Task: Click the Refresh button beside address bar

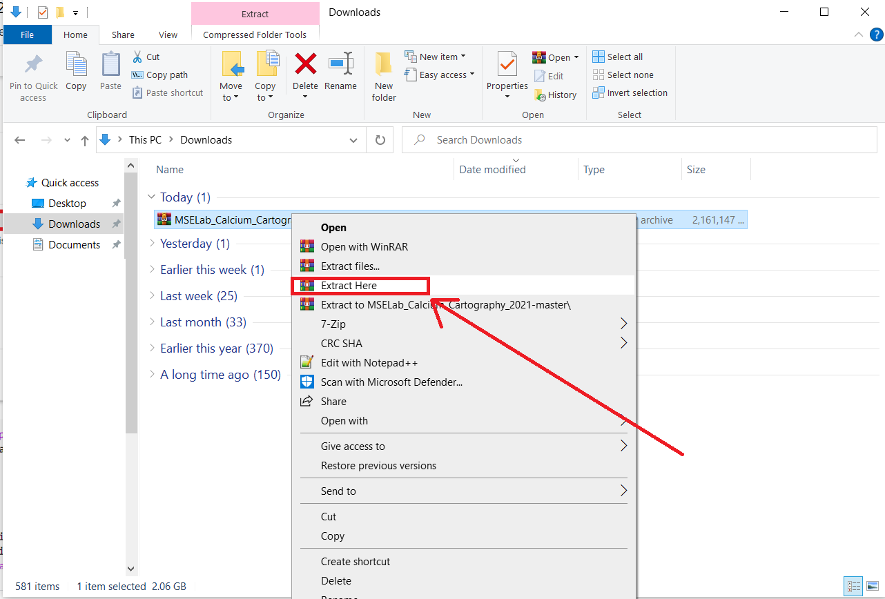Action: point(380,140)
